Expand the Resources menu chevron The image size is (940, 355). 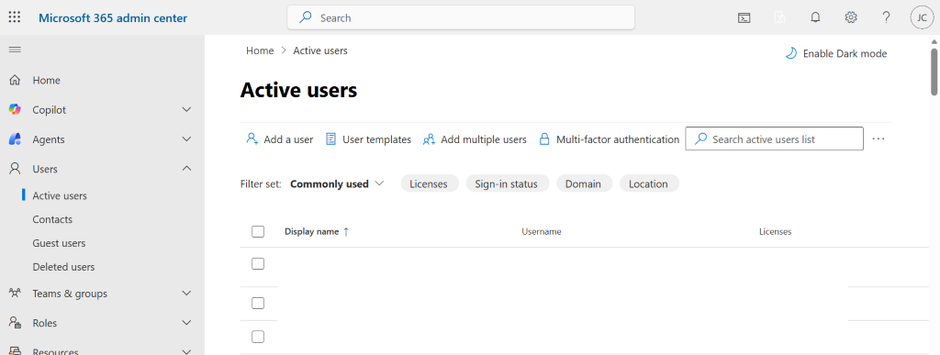(187, 351)
